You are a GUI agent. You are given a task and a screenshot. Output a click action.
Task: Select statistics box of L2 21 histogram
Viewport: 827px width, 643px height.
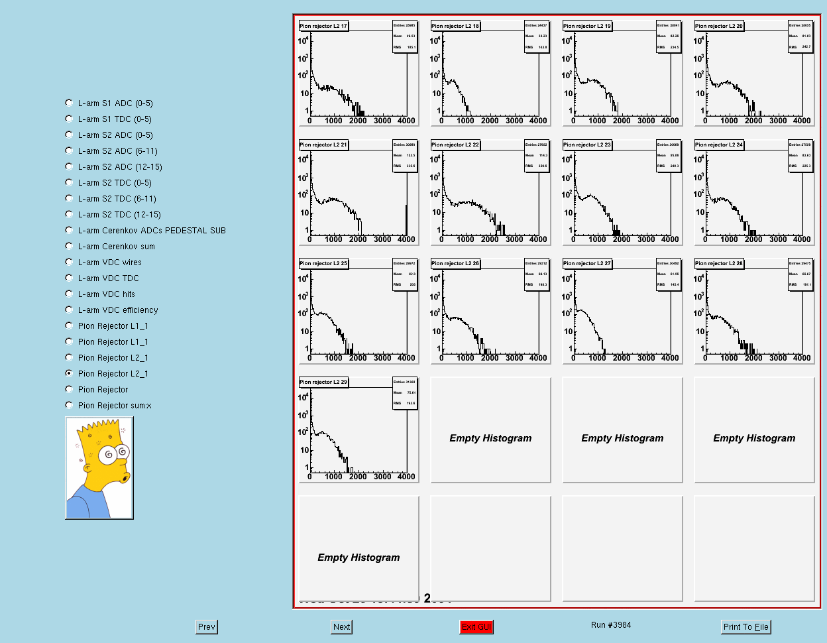[x=405, y=155]
